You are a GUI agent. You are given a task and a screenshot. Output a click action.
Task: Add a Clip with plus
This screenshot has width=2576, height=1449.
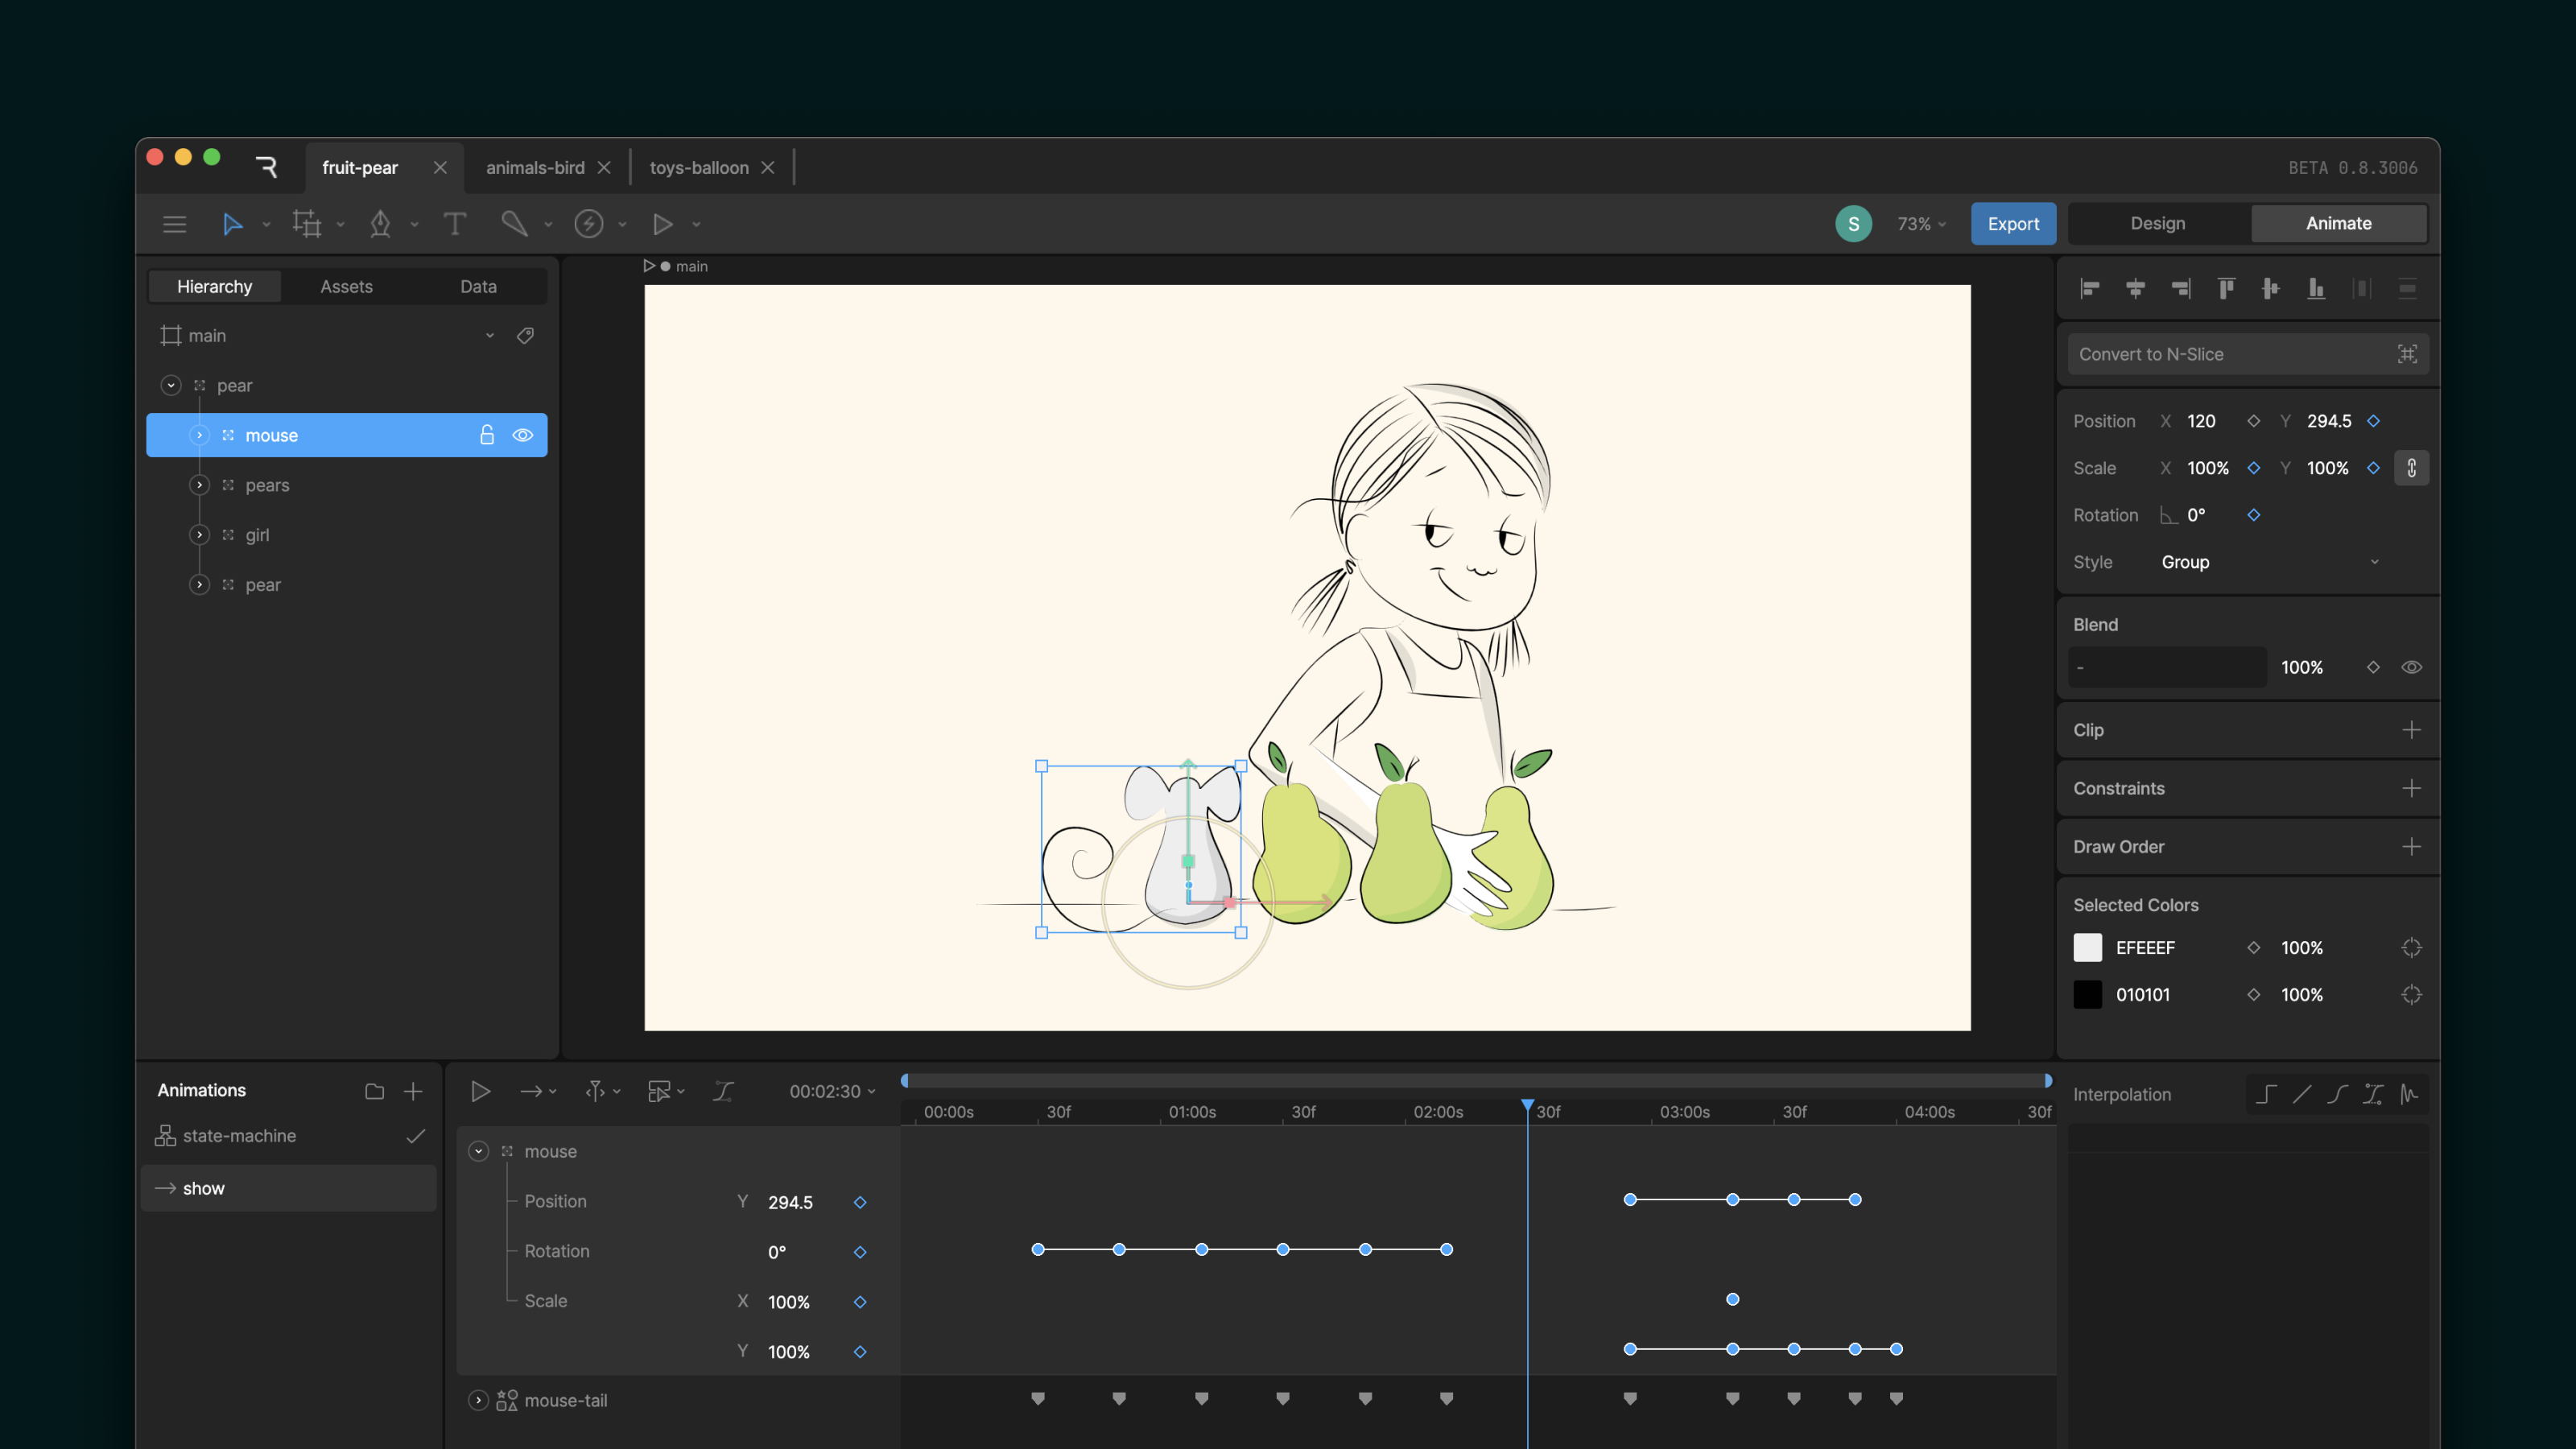tap(2411, 730)
